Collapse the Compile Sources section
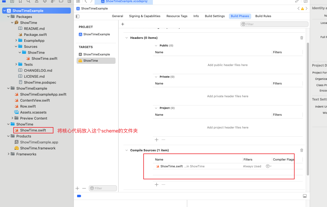The image size is (327, 207). point(126,150)
